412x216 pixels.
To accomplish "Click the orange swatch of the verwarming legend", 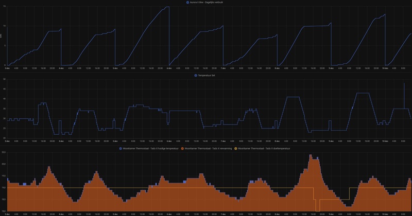I will coord(182,149).
